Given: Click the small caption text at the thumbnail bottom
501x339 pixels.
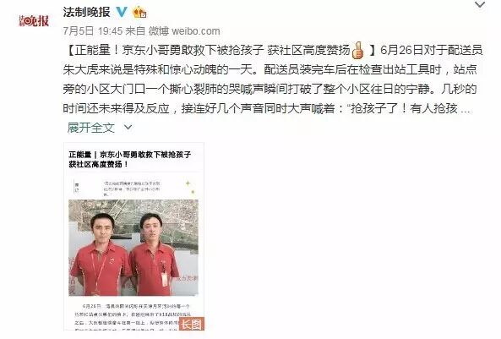Looking at the screenshot, I should tap(133, 317).
